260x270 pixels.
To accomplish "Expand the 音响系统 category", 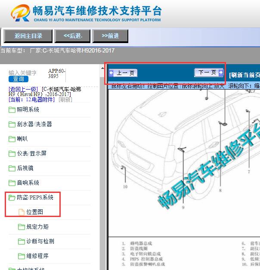I will coord(28,183).
